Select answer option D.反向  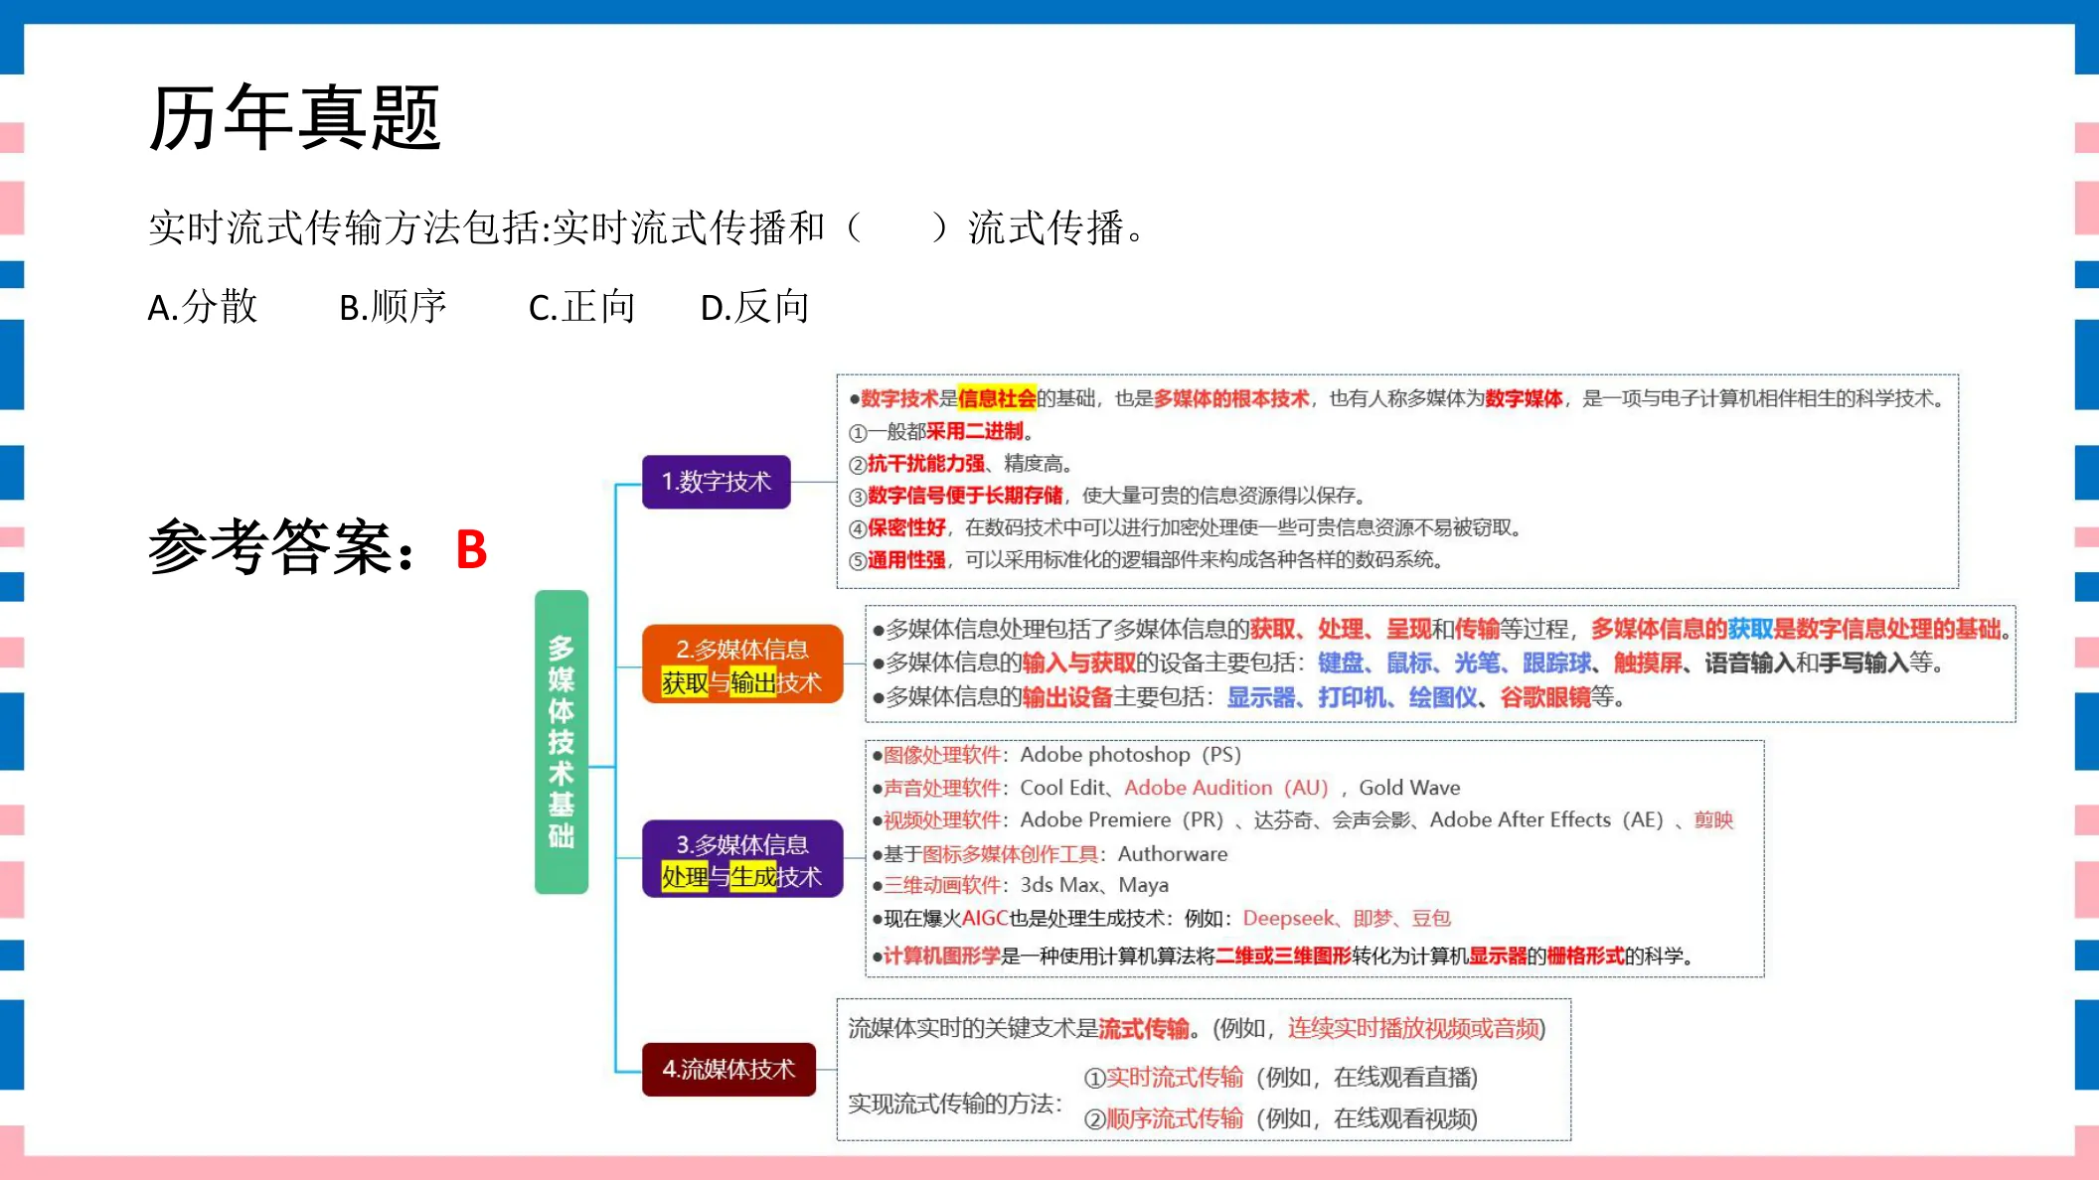coord(755,307)
